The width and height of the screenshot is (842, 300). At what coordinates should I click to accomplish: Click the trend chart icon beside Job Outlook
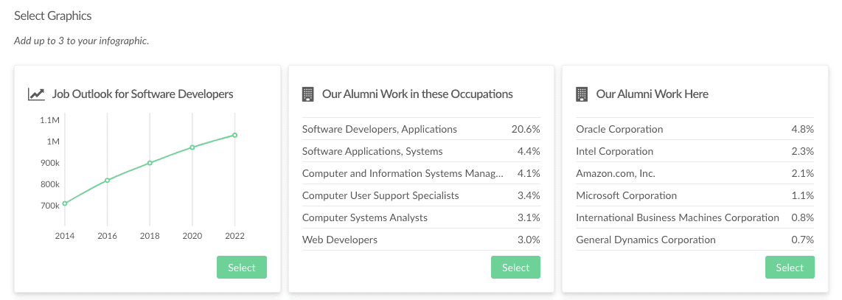pos(36,94)
